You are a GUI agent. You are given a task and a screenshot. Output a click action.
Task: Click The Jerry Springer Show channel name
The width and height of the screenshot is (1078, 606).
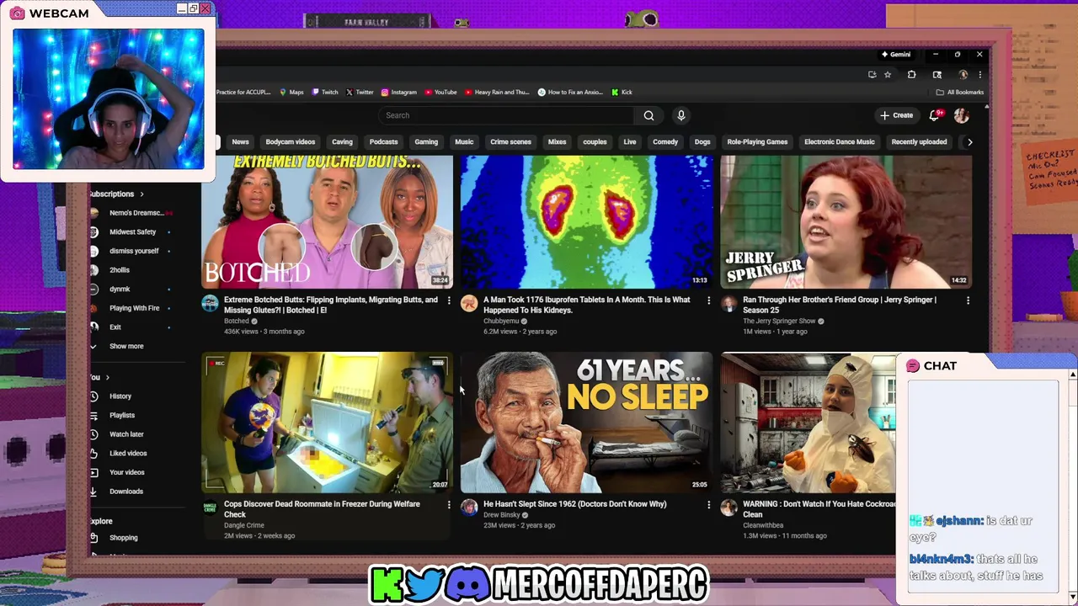(779, 321)
